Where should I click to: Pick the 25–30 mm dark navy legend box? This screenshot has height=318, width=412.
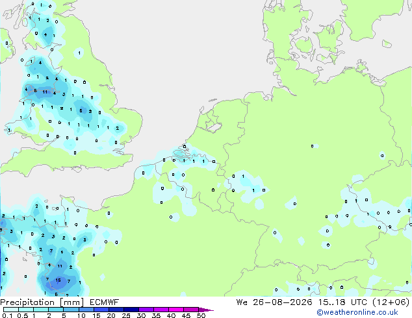[131, 310]
